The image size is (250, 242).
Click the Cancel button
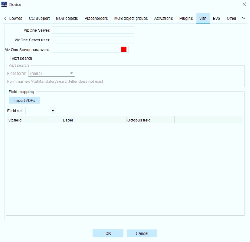142,233
